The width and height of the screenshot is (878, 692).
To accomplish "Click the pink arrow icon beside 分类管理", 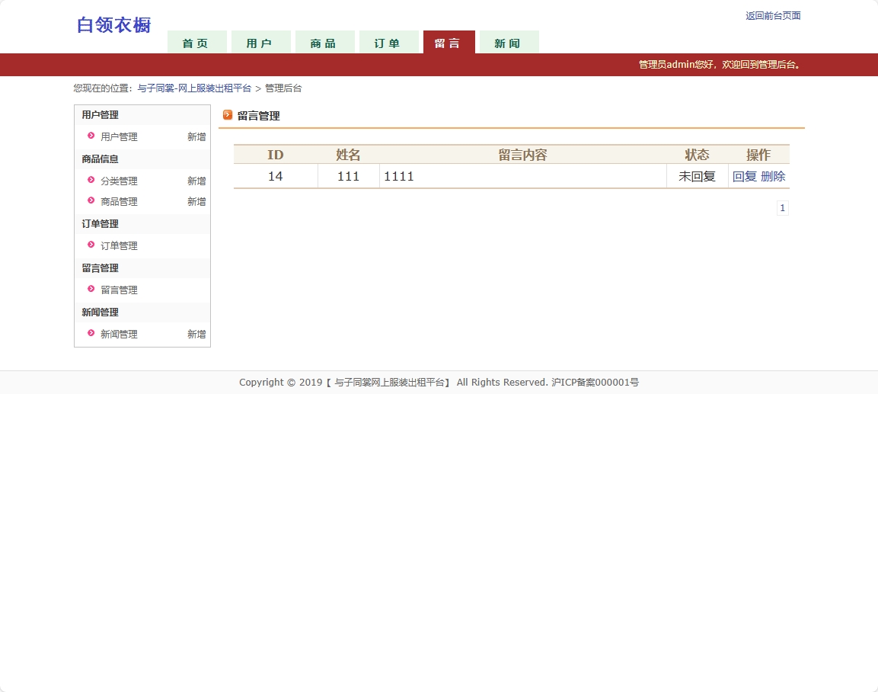I will click(x=91, y=181).
